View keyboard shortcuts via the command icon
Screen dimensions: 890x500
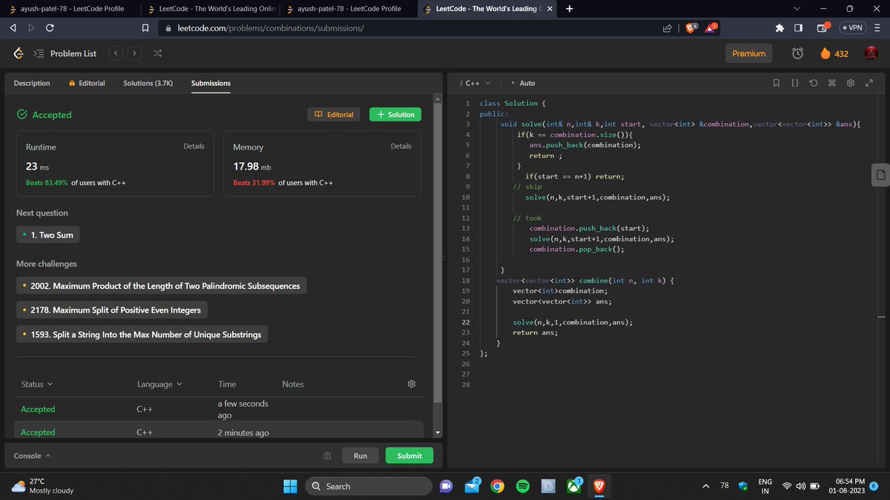(832, 83)
